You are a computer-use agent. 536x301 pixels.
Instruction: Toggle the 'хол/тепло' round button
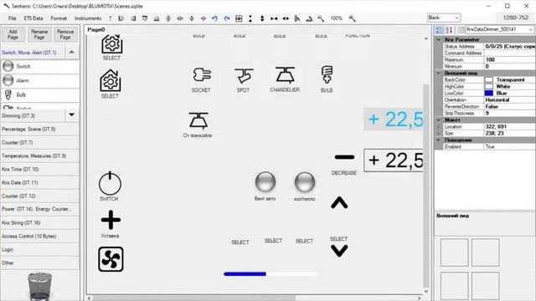tap(305, 181)
